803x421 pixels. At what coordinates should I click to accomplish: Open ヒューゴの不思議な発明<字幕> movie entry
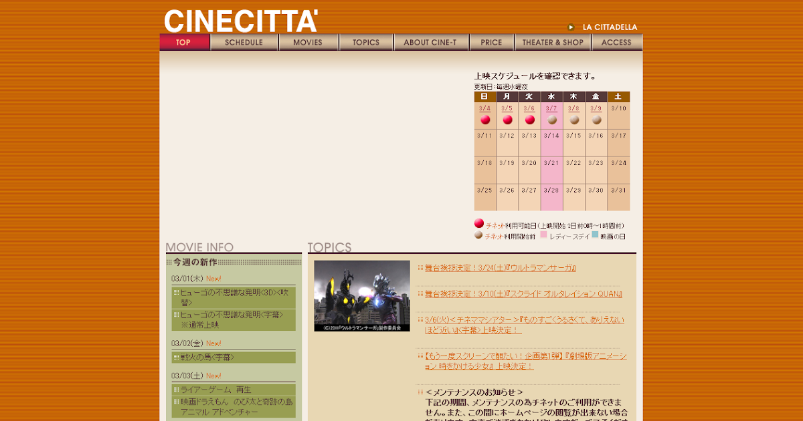tap(234, 319)
